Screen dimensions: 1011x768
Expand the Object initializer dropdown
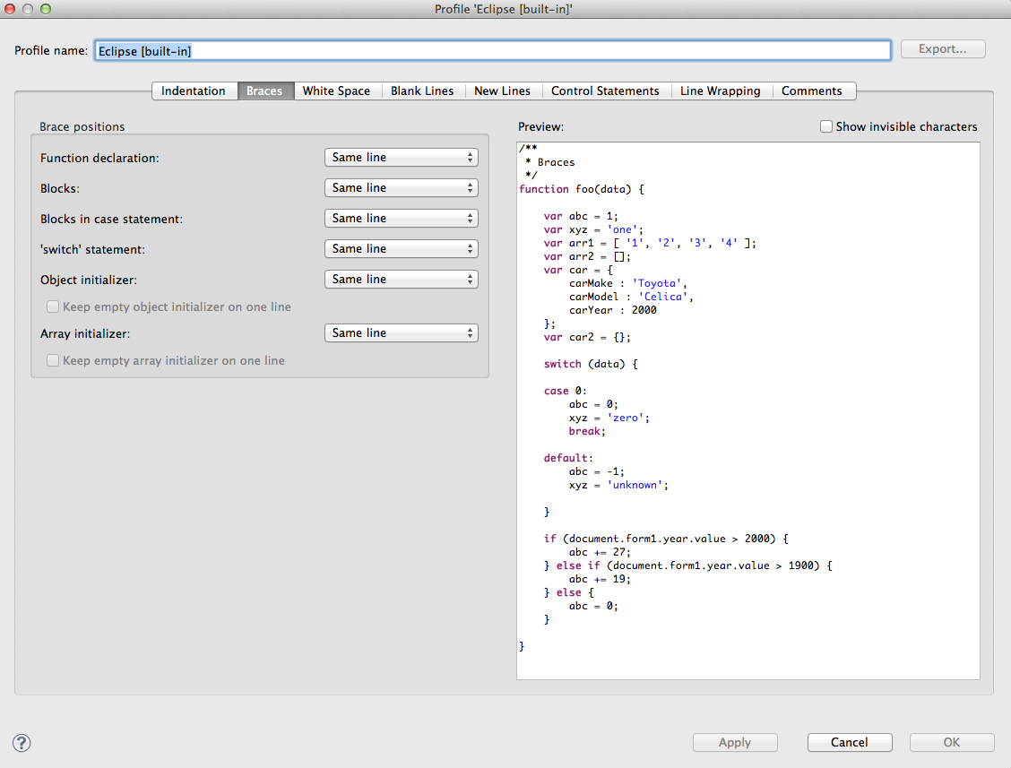(x=401, y=280)
